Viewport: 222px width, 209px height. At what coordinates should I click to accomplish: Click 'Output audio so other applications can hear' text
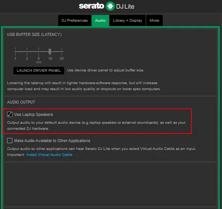tap(101, 149)
